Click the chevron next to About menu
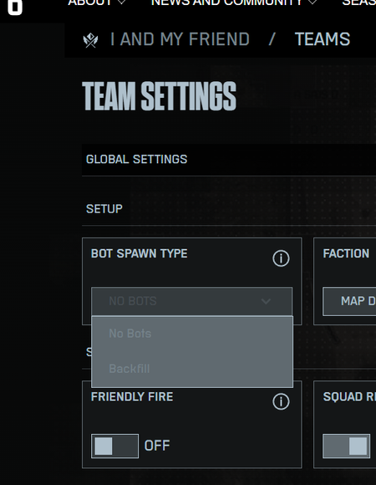Screen dimensions: 376x485 pos(122,3)
